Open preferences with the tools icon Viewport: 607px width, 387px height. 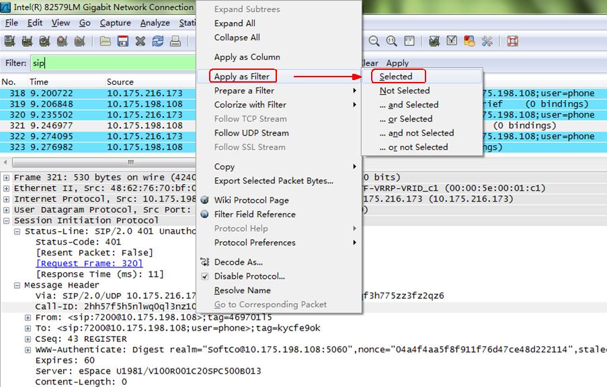pyautogui.click(x=487, y=41)
